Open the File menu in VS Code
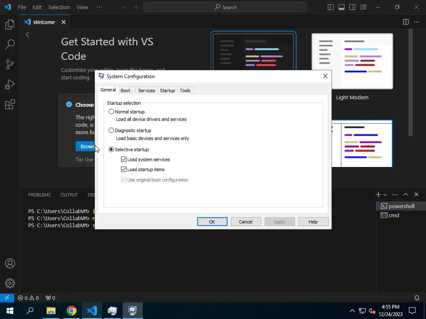This screenshot has width=426, height=319. point(22,7)
